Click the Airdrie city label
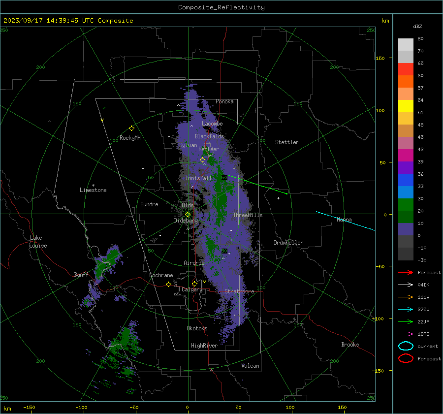The height and width of the screenshot is (414, 443). (x=194, y=263)
